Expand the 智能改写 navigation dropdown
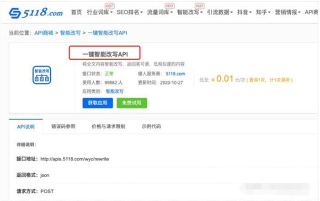The height and width of the screenshot is (201, 320). [x=190, y=12]
